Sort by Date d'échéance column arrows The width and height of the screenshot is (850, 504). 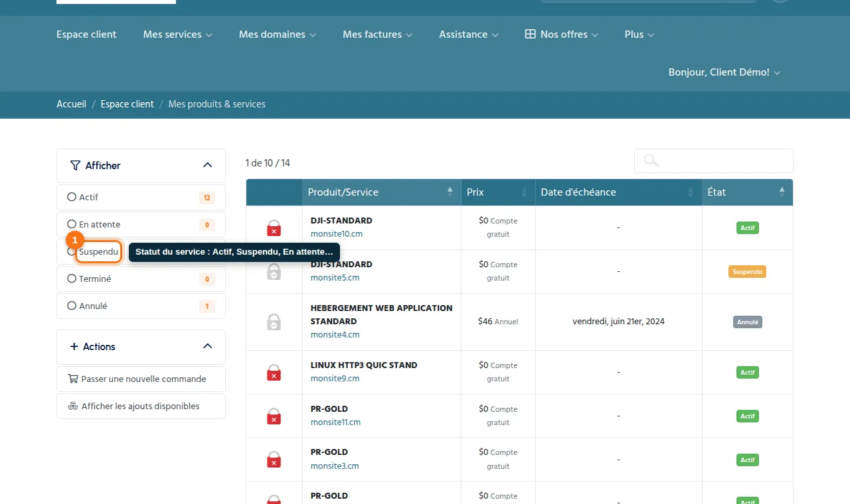[x=691, y=192]
